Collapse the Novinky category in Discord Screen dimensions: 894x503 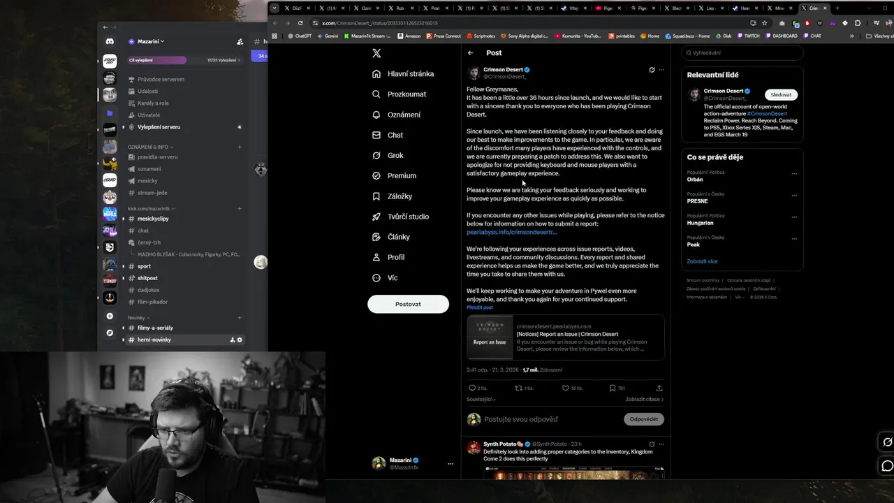click(x=138, y=318)
